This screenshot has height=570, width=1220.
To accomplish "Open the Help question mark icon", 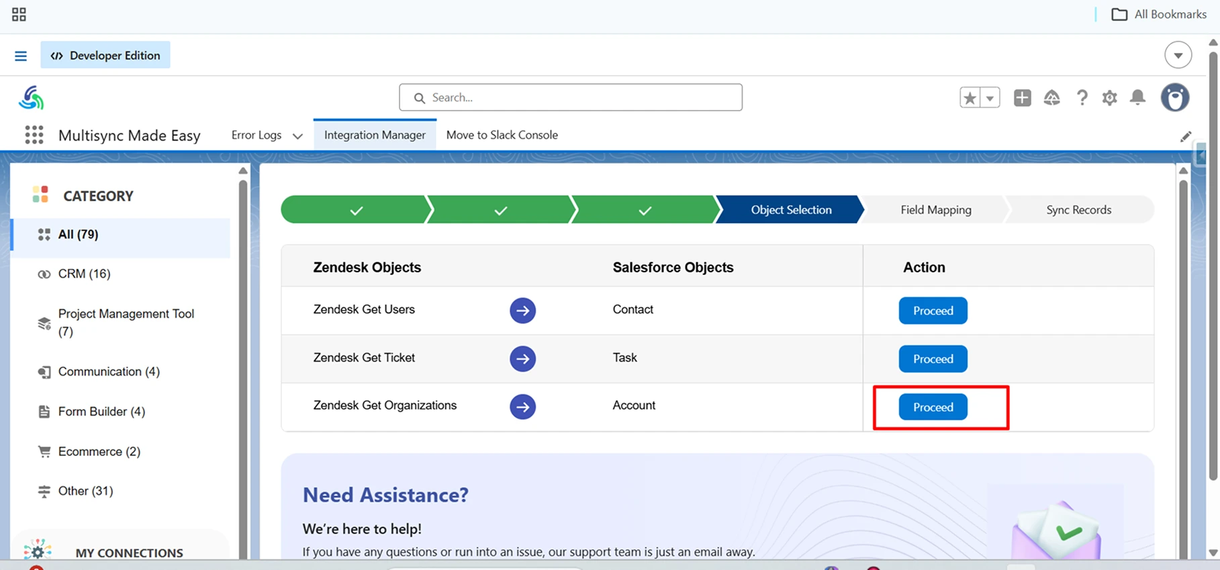I will 1082,98.
